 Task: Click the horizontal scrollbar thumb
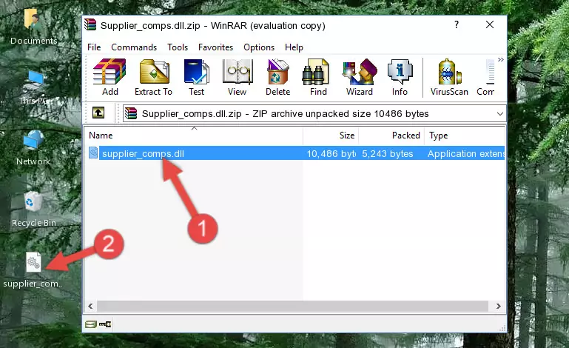[292, 306]
